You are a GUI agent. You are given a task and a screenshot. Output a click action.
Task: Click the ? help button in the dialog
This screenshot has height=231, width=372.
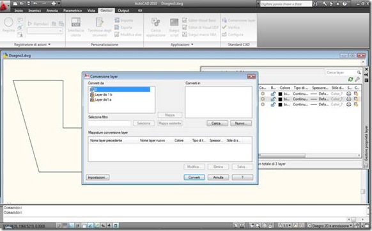(x=242, y=177)
